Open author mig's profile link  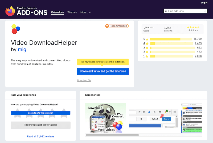click(x=22, y=50)
